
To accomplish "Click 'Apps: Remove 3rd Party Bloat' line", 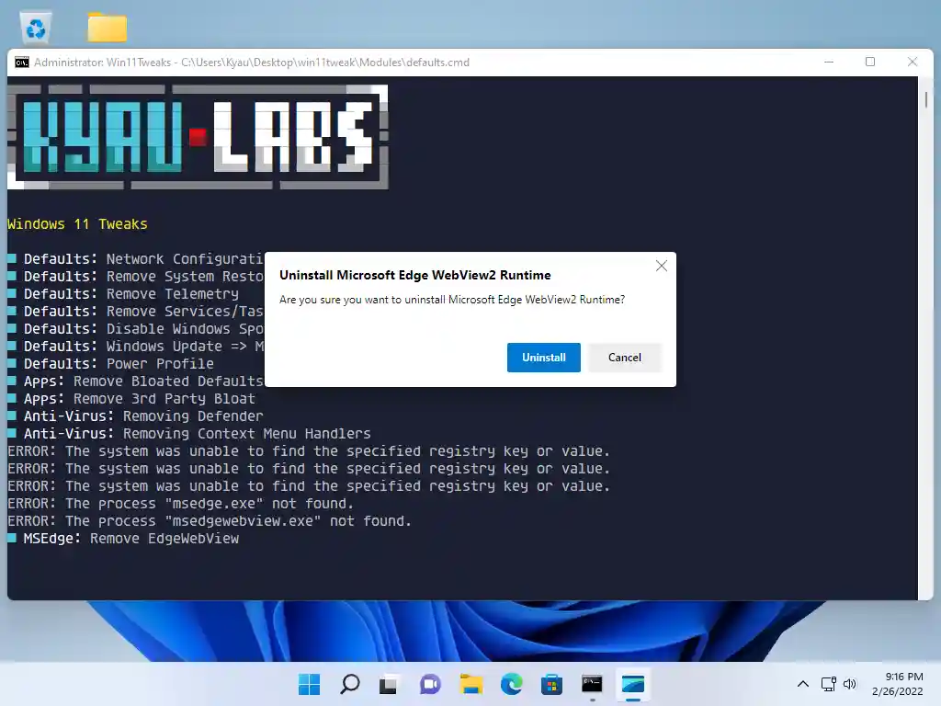I will tap(131, 399).
